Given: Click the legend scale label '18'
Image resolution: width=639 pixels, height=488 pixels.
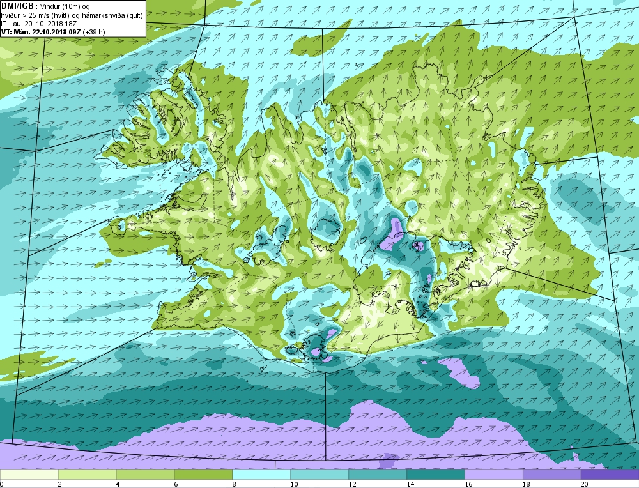Looking at the screenshot, I should point(526,484).
